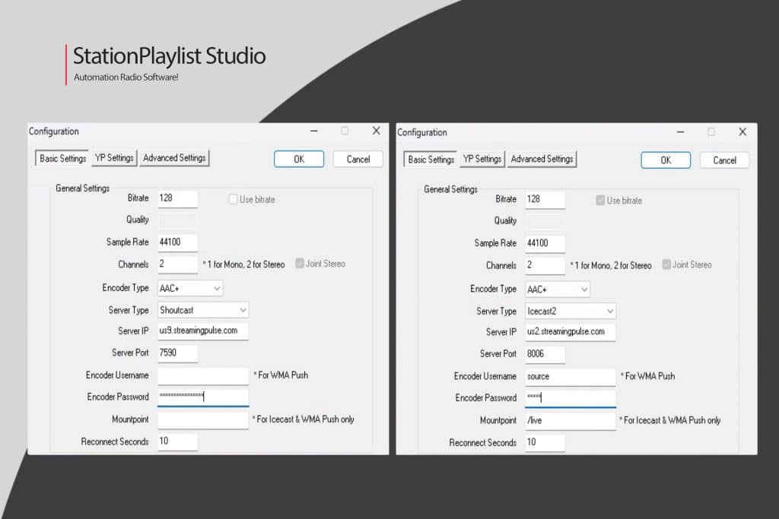Click the Mountpoint field showing /live
Screen dimensions: 779x519
coord(570,420)
